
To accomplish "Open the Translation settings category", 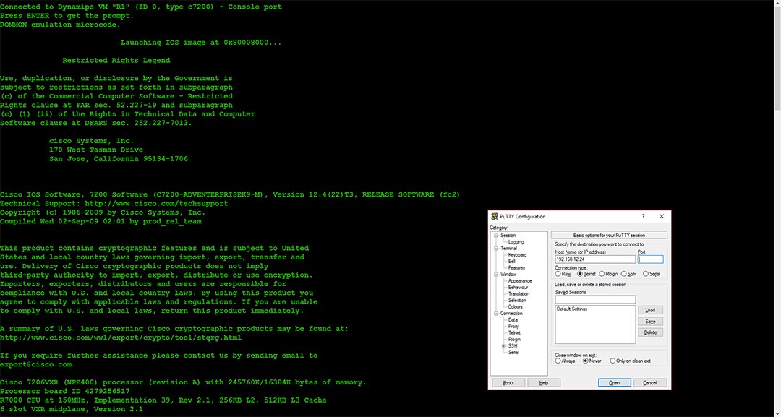I will 518,293.
